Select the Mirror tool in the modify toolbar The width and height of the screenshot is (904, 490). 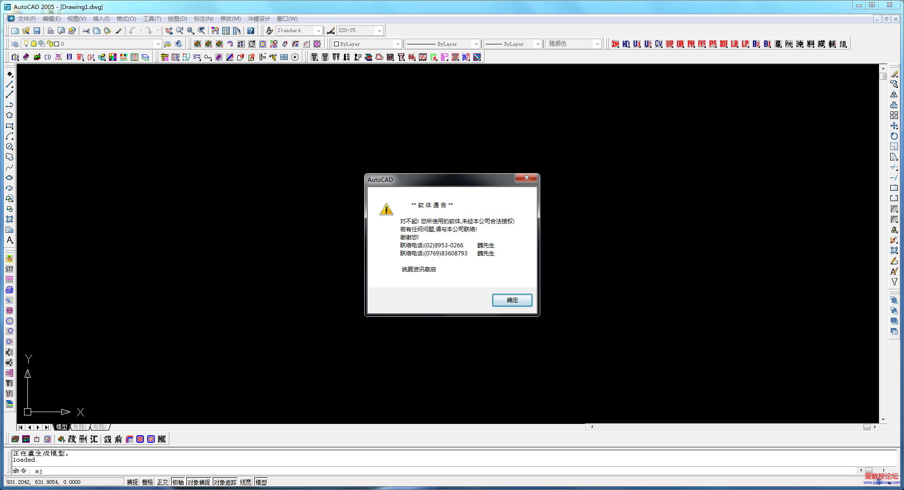pyautogui.click(x=894, y=94)
